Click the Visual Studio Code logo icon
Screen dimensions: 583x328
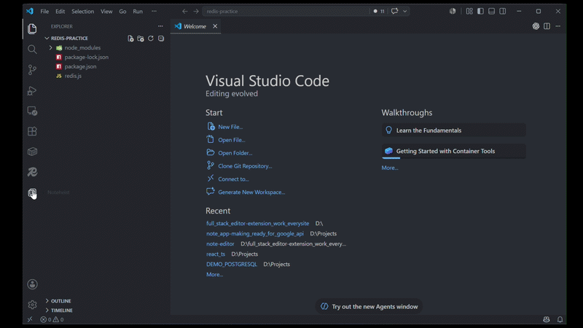click(x=30, y=11)
